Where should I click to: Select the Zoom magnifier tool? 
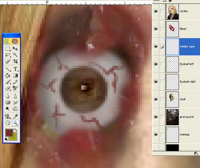15,123
